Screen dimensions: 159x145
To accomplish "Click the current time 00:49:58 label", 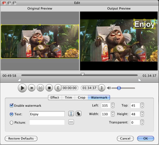I will pos(9,76).
